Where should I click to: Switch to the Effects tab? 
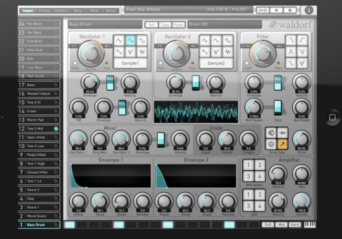tap(44, 10)
